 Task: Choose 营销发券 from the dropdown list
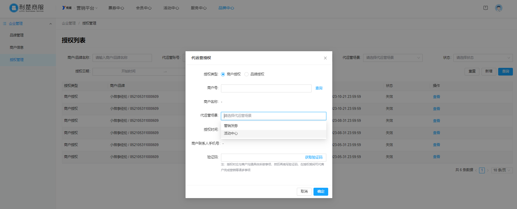click(x=274, y=126)
